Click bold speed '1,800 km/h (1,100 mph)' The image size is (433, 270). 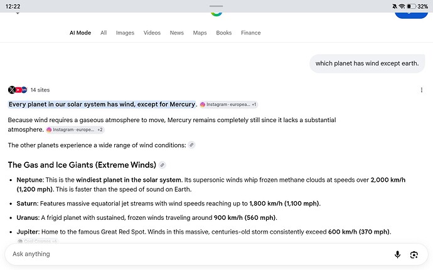click(x=284, y=204)
